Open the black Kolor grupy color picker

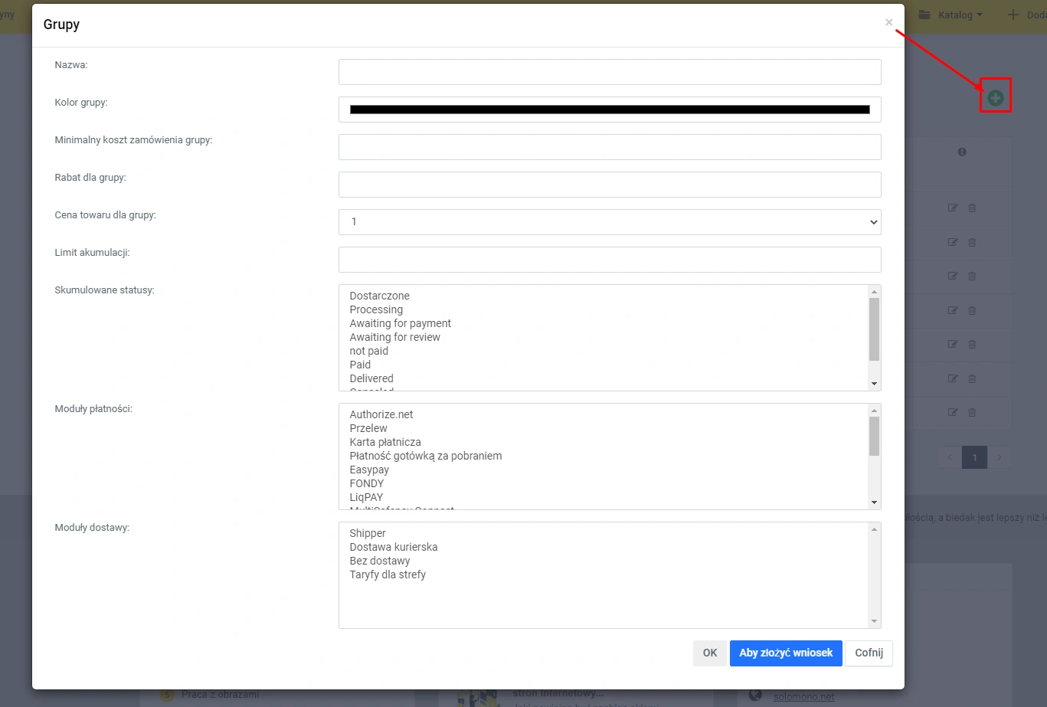pyautogui.click(x=609, y=110)
